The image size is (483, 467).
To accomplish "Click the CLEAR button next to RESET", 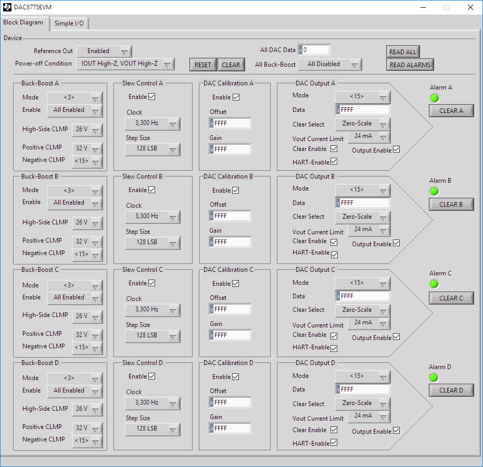I will click(231, 65).
